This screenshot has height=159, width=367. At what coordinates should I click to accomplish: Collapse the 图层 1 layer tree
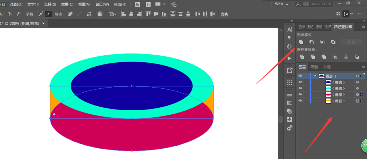click(x=315, y=76)
